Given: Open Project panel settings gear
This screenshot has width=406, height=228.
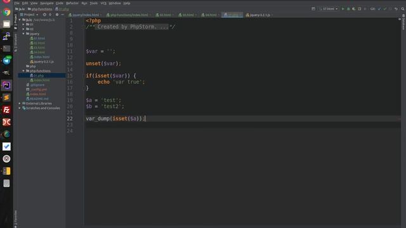Looking at the screenshot, I should [x=57, y=15].
